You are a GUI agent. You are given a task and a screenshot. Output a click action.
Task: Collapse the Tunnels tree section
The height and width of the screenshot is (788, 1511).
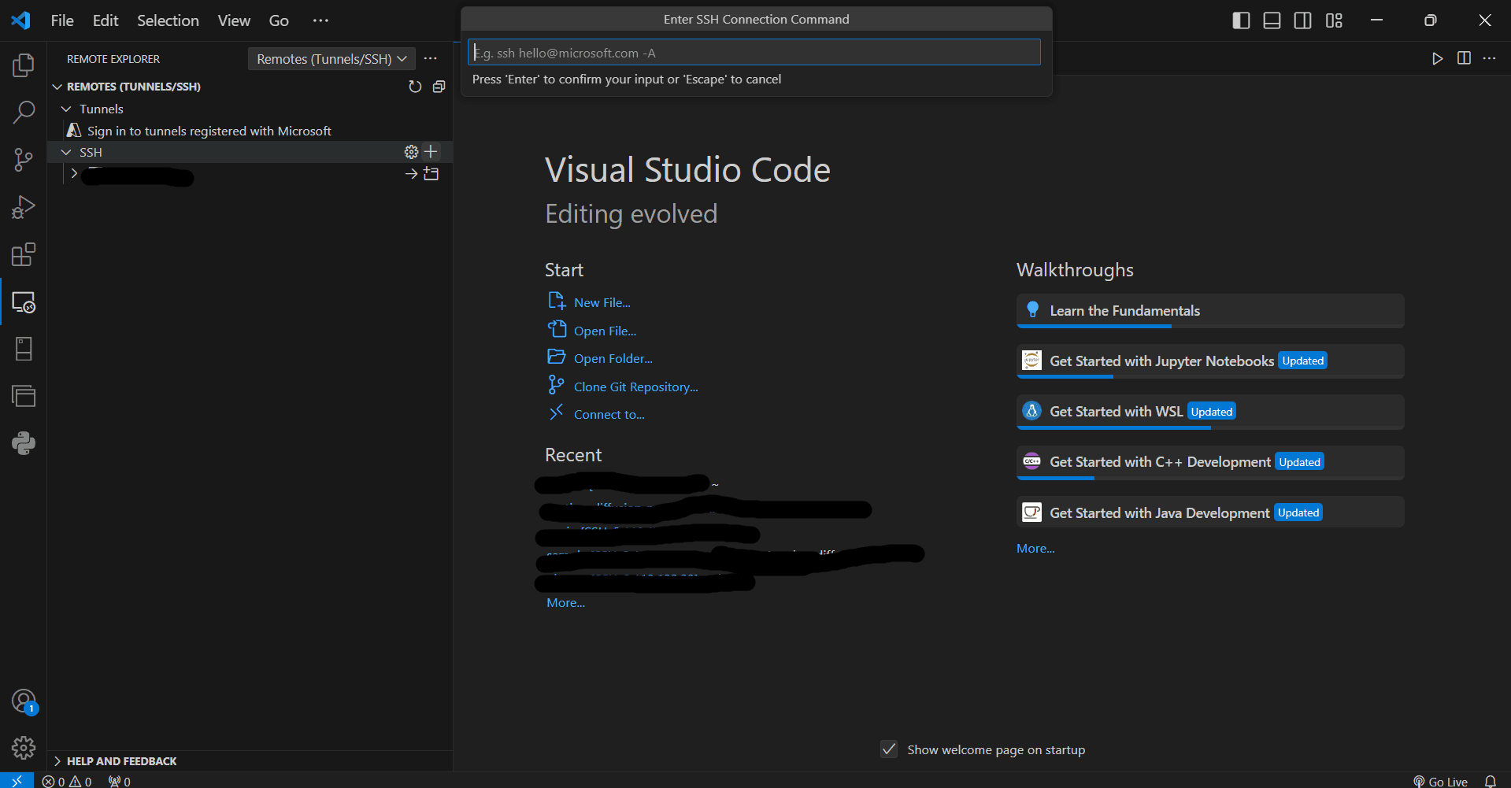[x=67, y=109]
